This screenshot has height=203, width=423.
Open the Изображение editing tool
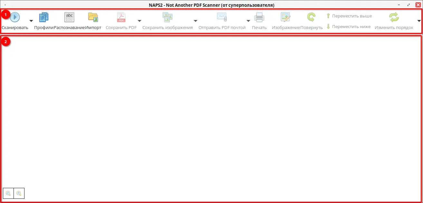286,21
